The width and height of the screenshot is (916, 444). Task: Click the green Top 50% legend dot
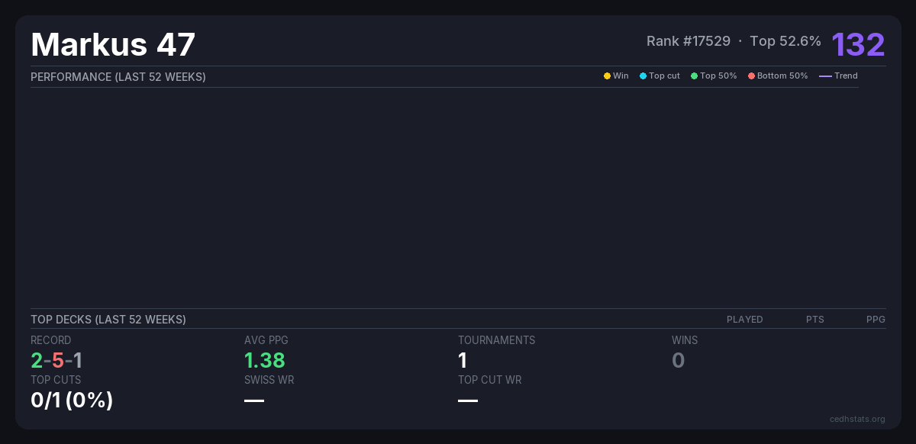[694, 76]
